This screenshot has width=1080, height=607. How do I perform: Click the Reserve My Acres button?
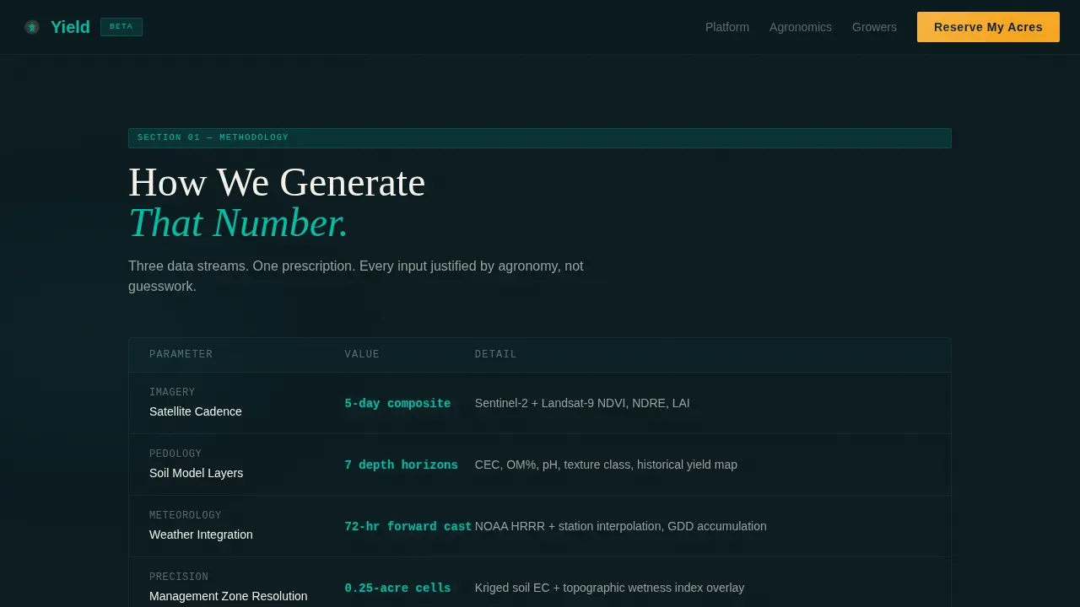(988, 27)
